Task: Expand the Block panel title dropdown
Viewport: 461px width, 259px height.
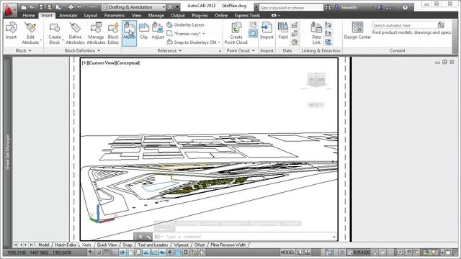Action: (x=23, y=51)
